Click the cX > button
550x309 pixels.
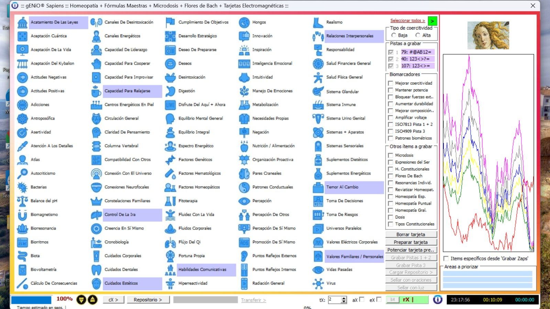(x=113, y=300)
